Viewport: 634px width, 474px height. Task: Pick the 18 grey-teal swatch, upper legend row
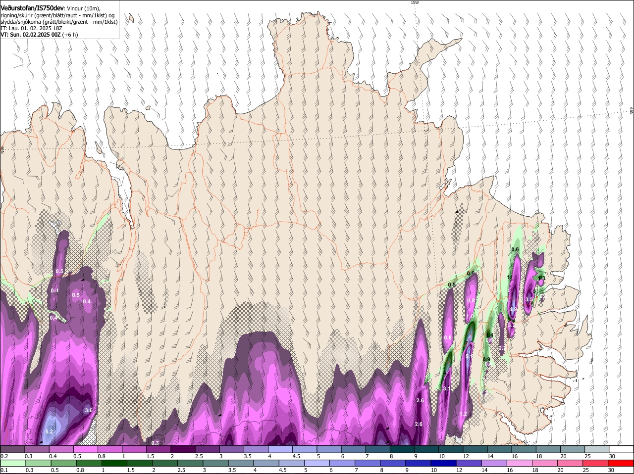click(x=548, y=449)
